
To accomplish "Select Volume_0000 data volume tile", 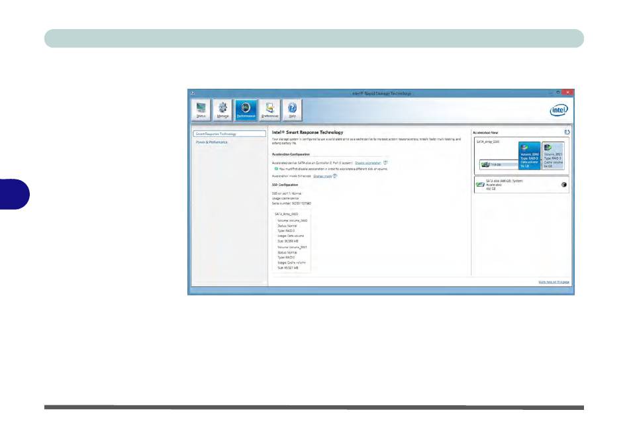I will pyautogui.click(x=530, y=156).
